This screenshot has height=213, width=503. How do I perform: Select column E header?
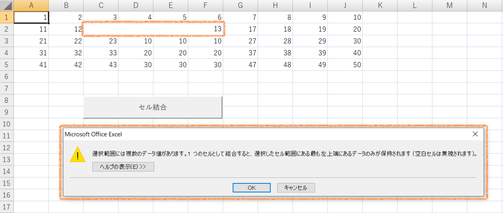(x=171, y=5)
